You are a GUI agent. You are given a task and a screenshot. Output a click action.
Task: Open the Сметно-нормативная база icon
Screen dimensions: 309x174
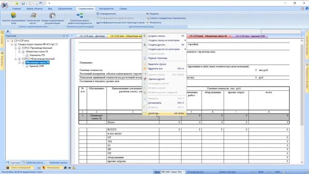tap(14, 18)
